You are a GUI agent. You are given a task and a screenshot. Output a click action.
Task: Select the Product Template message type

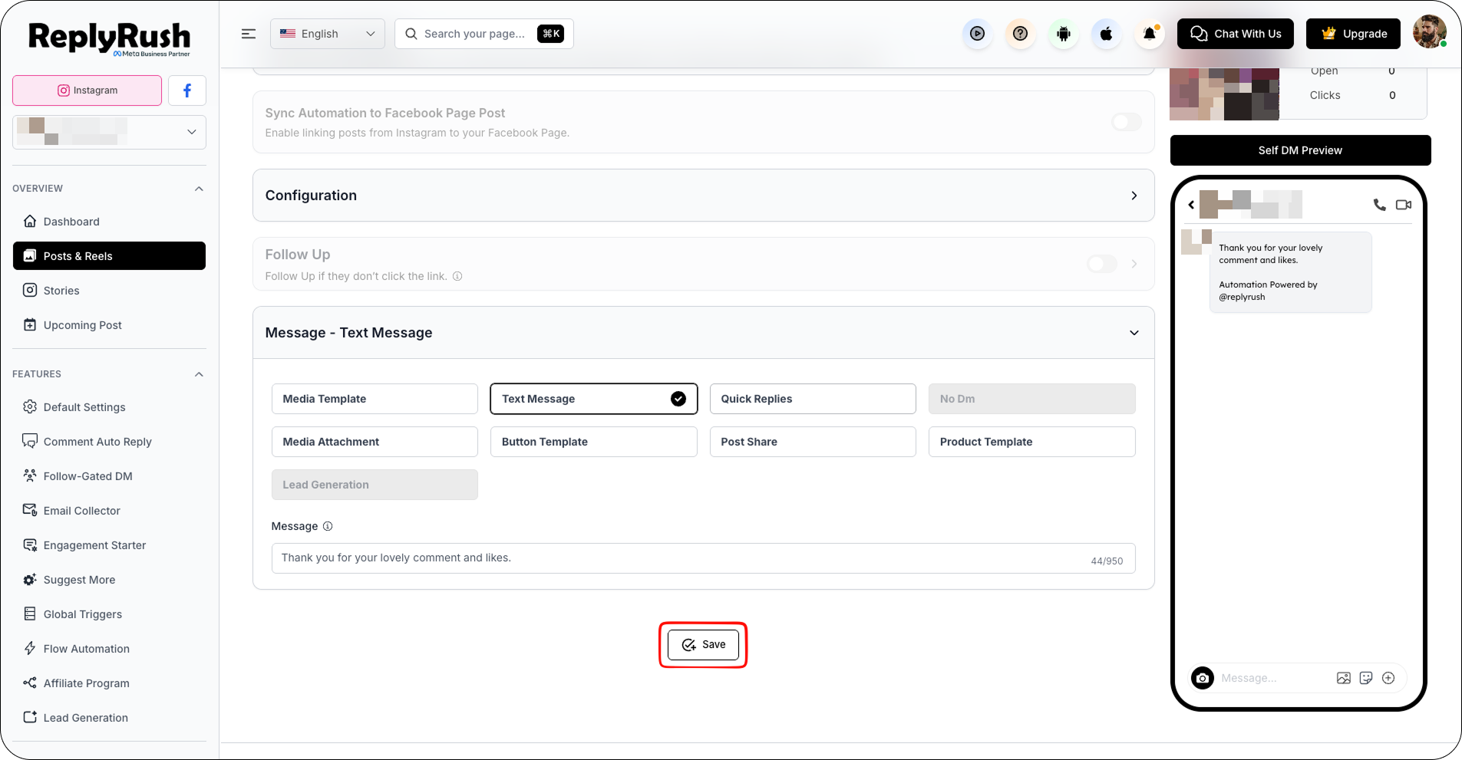[1032, 442]
